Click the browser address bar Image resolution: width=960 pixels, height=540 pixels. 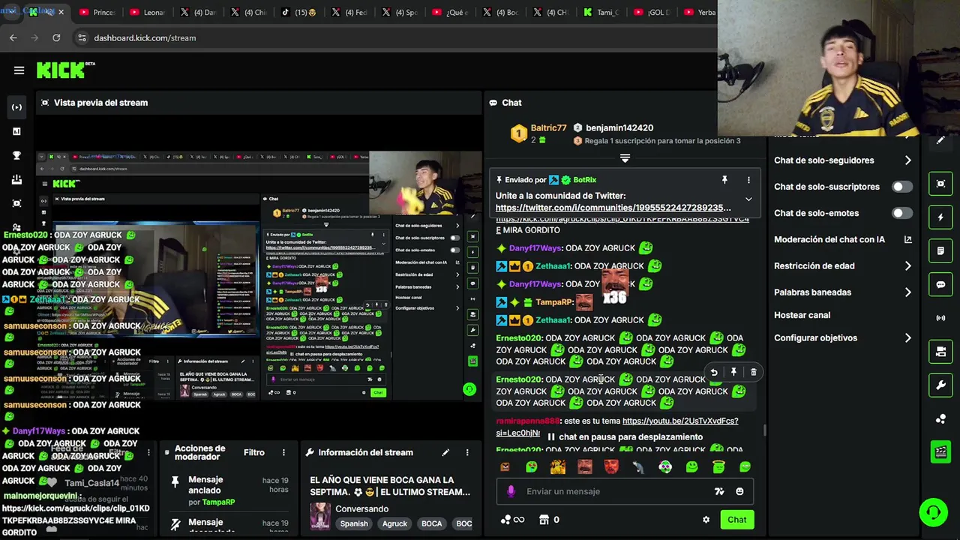click(x=390, y=37)
